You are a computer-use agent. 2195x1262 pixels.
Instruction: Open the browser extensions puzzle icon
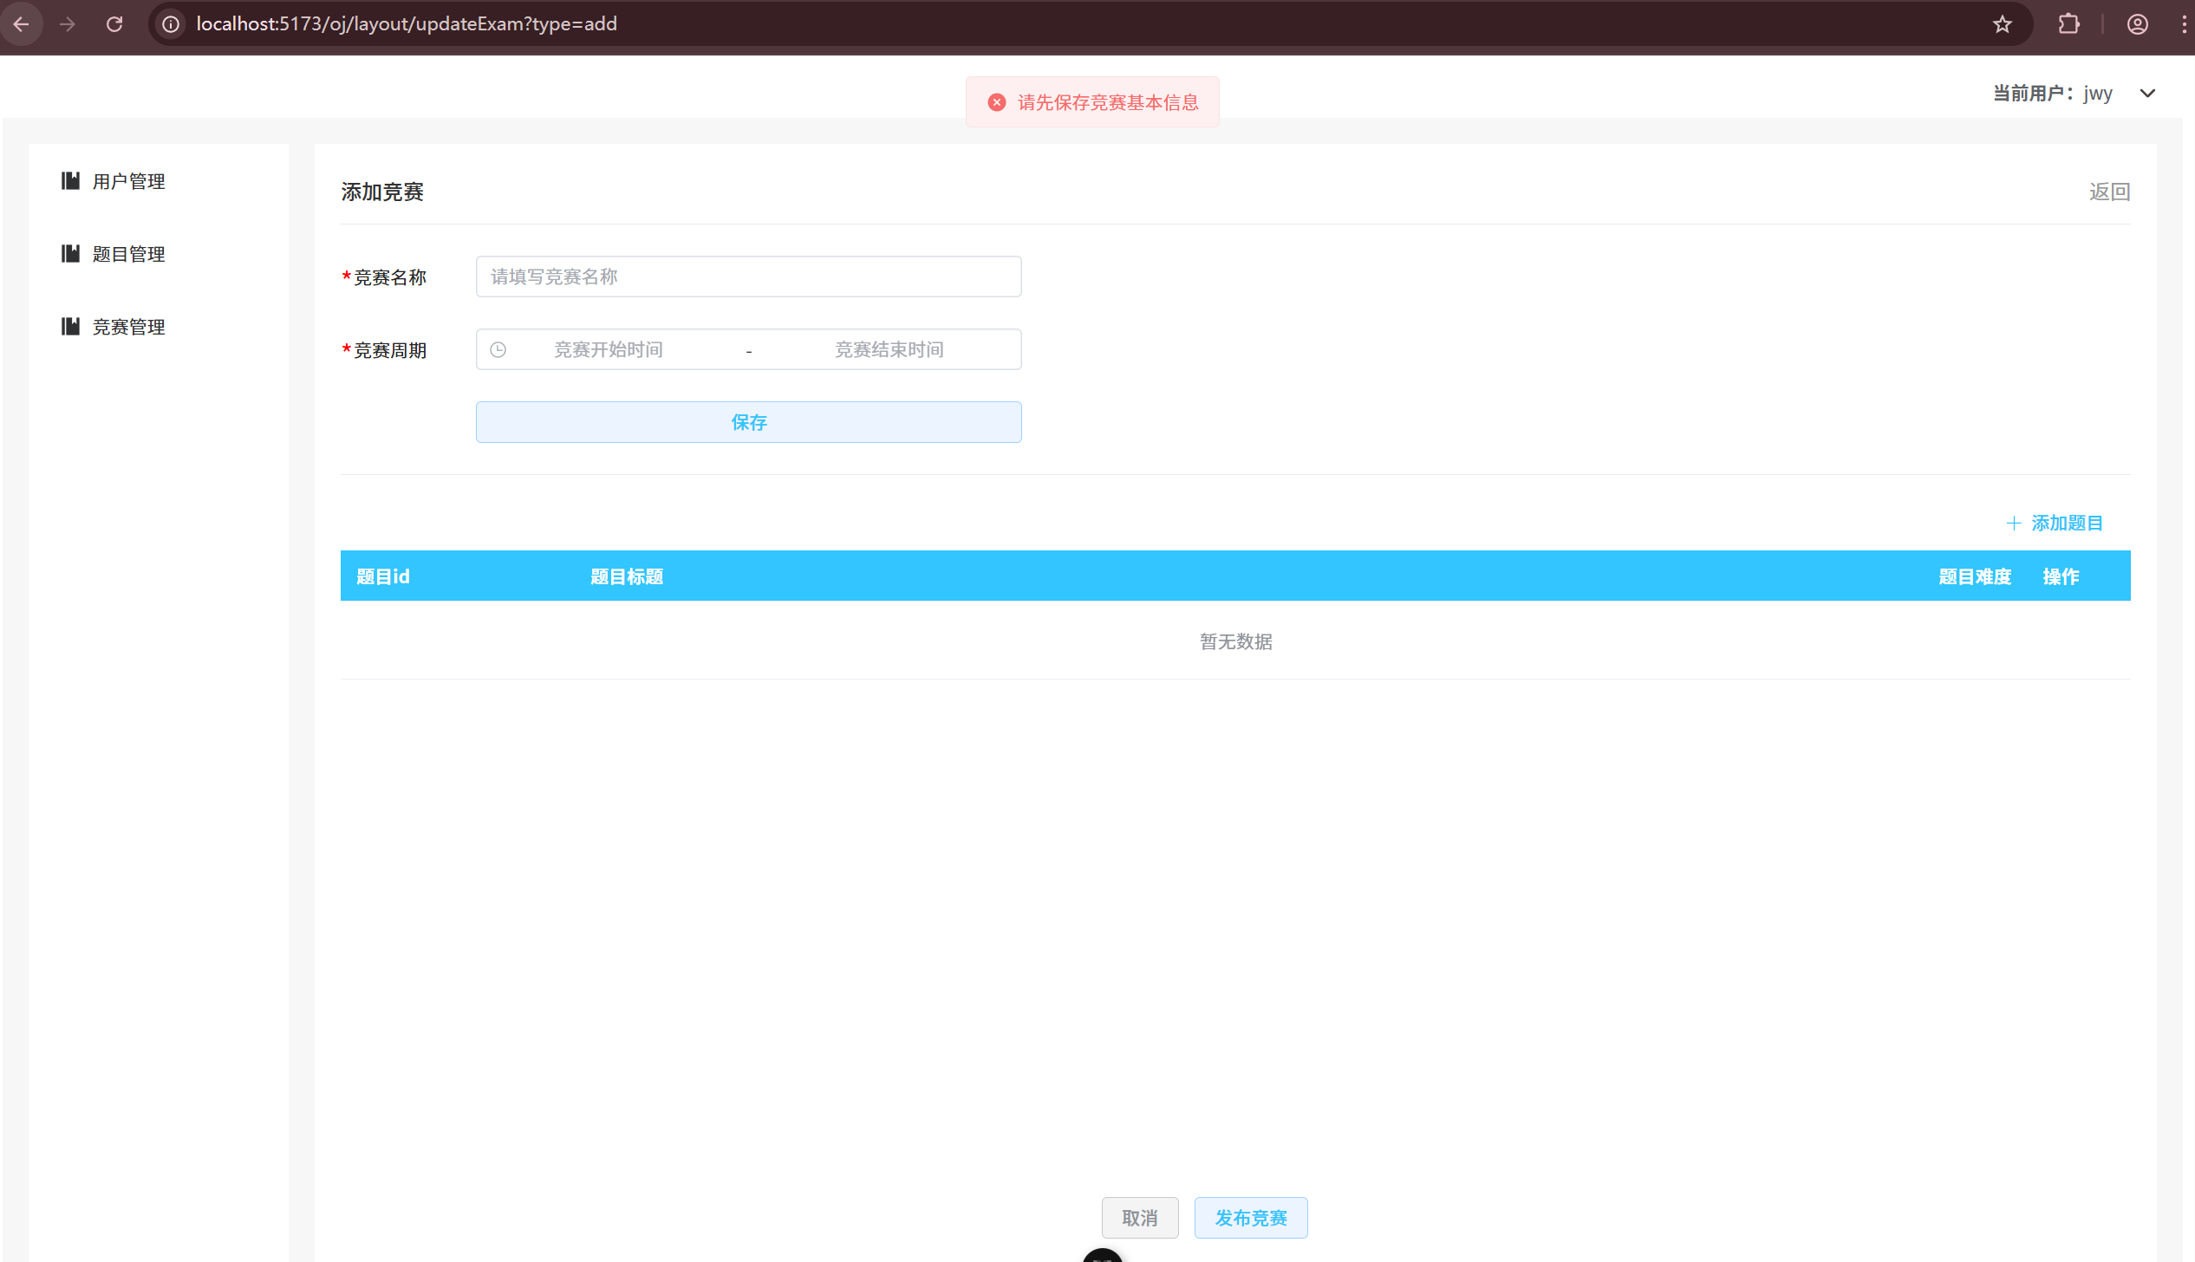coord(2068,23)
